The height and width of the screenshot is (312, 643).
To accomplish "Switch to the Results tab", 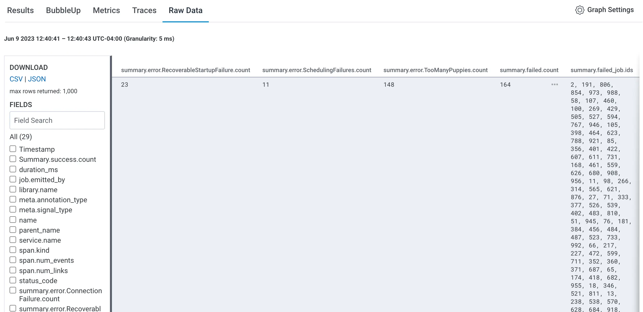I will click(x=20, y=10).
